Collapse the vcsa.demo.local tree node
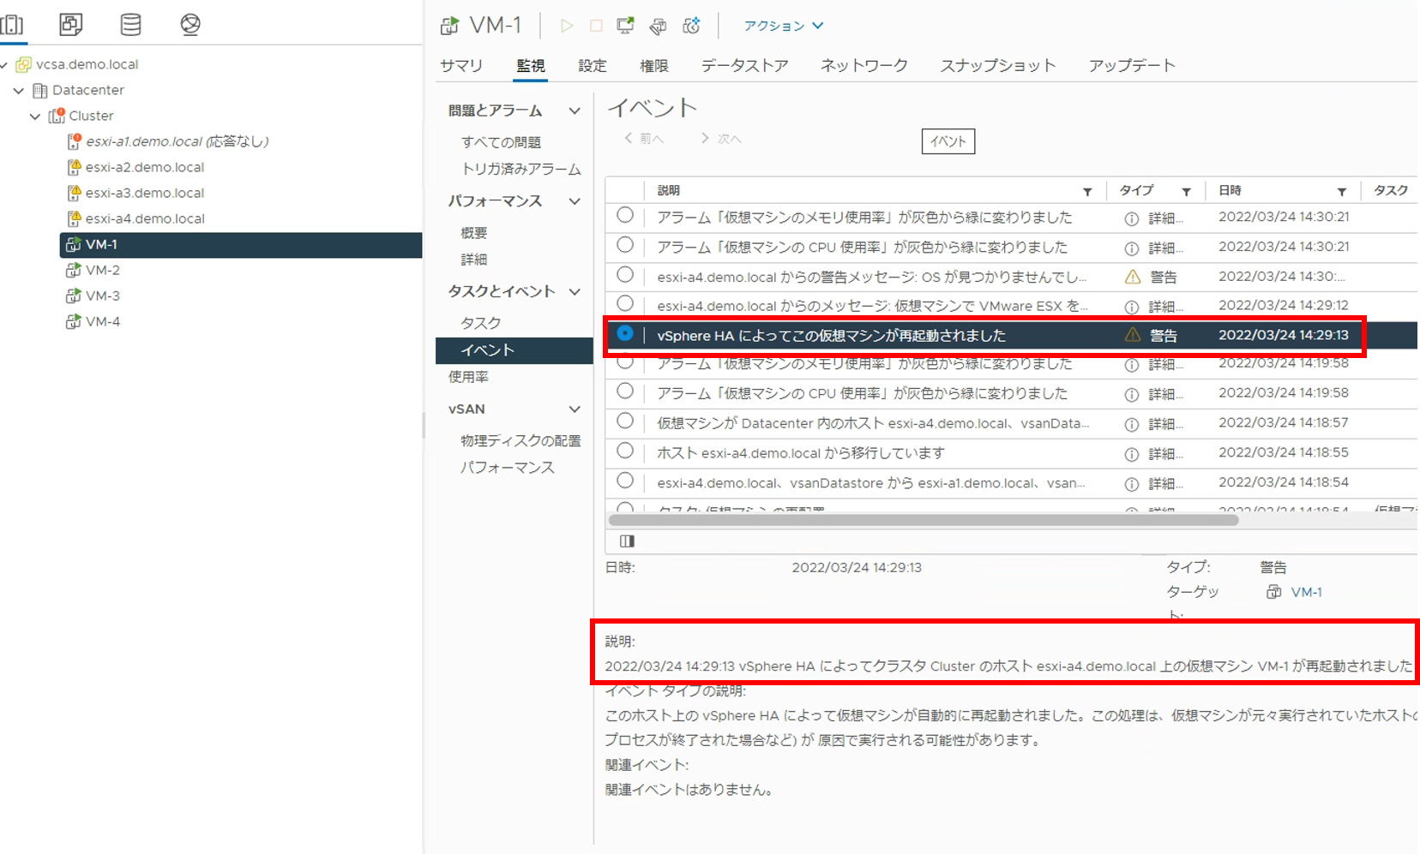The width and height of the screenshot is (1420, 854). click(4, 64)
